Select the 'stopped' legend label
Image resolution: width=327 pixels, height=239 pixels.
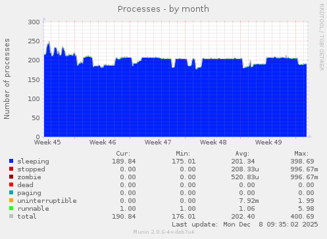(x=31, y=169)
